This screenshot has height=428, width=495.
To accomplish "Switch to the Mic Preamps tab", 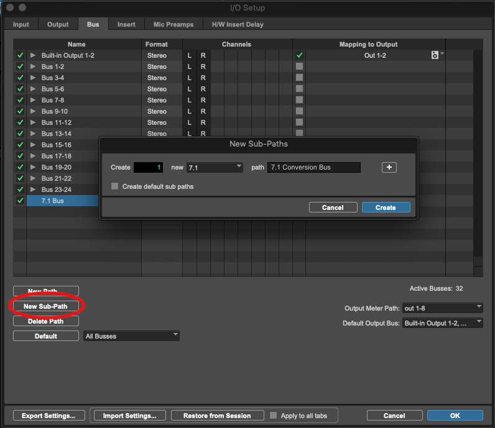I will coord(173,24).
